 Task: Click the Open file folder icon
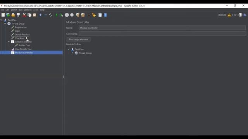pos(13,15)
